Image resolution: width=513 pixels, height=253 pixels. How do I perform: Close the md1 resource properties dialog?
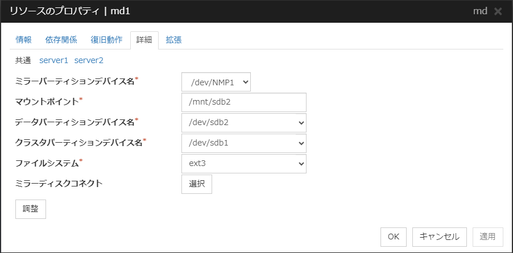click(498, 11)
